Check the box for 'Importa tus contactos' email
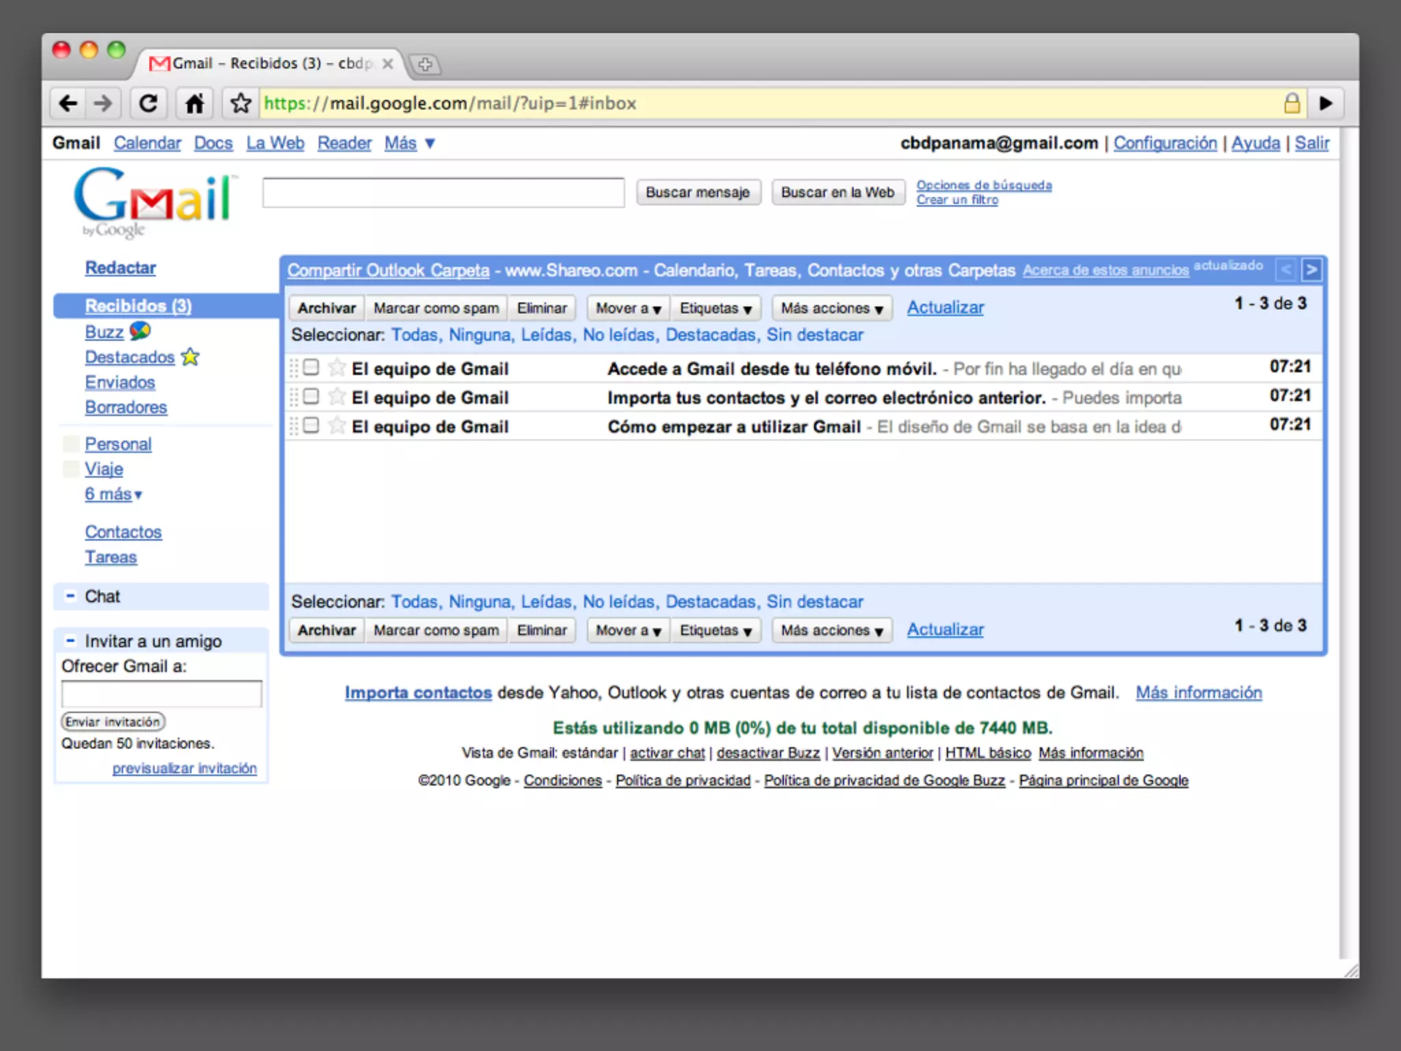This screenshot has width=1401, height=1051. click(x=311, y=396)
